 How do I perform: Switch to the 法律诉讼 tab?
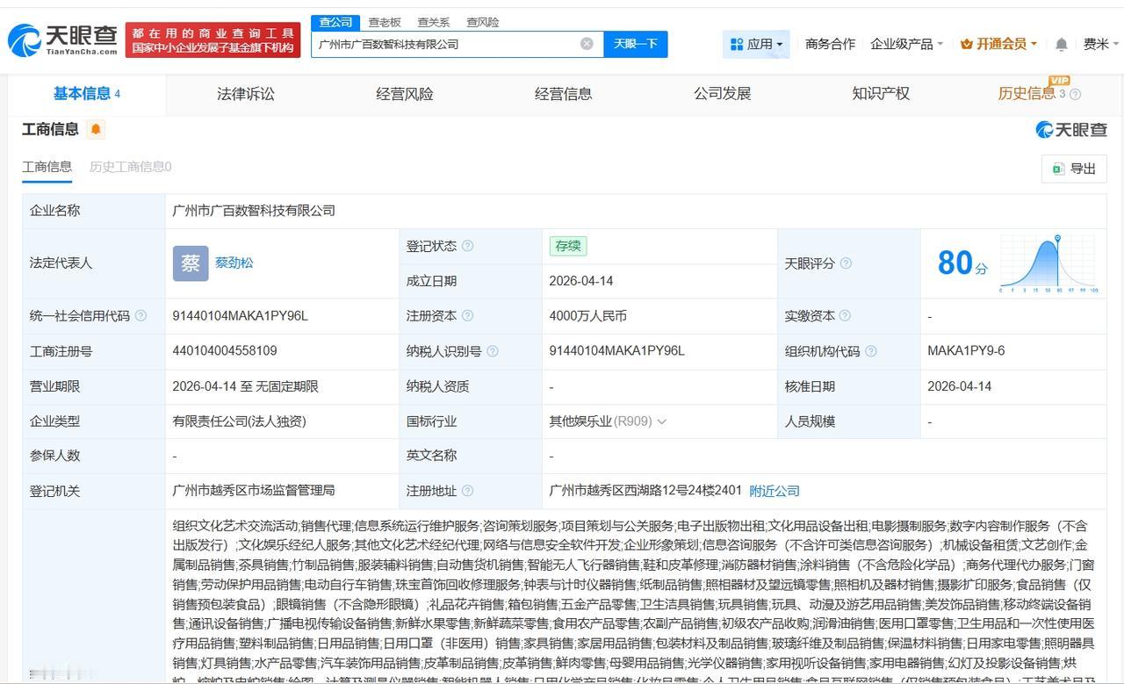pos(244,94)
